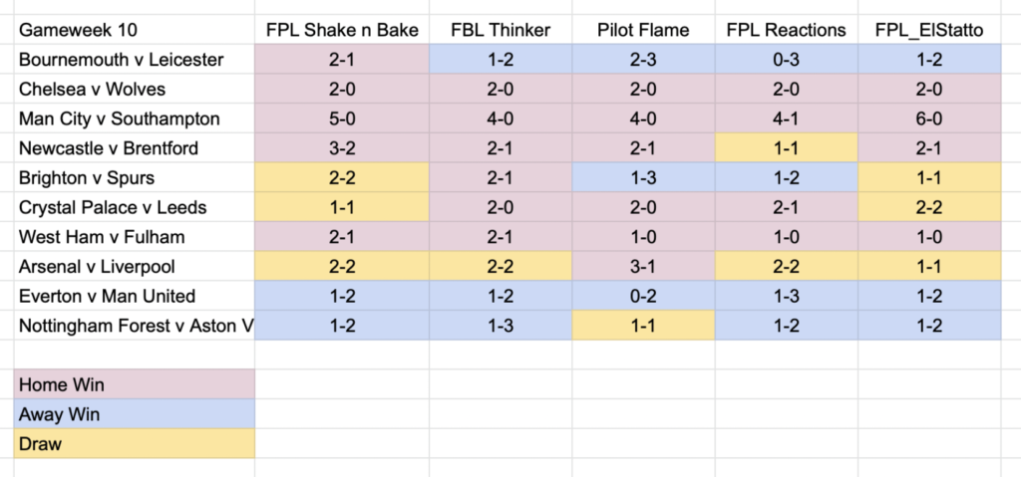Click the FPL Reactions header cell
This screenshot has width=1021, height=477.
pos(787,30)
